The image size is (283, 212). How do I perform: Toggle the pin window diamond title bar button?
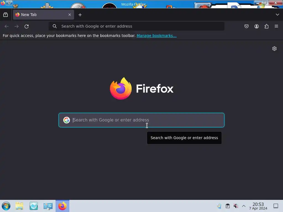[x=9, y=3]
